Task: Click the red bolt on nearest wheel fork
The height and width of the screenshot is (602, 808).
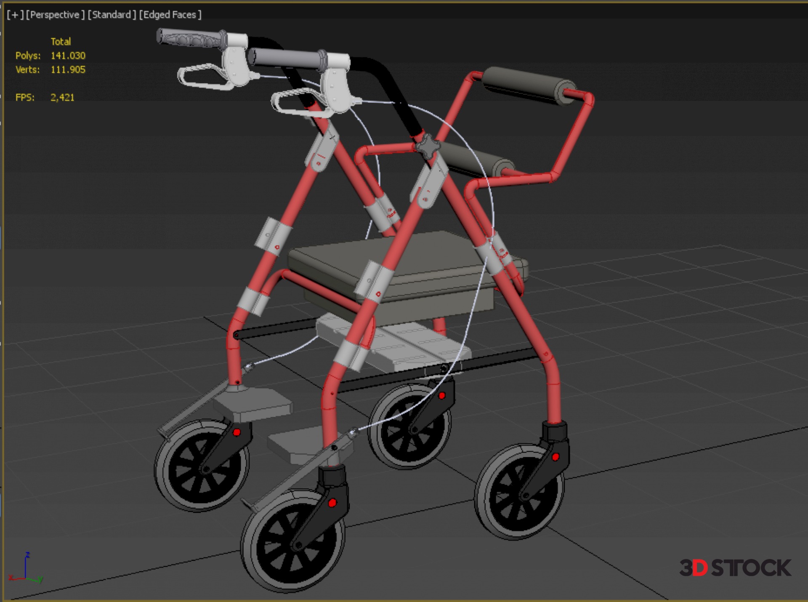Action: point(332,503)
